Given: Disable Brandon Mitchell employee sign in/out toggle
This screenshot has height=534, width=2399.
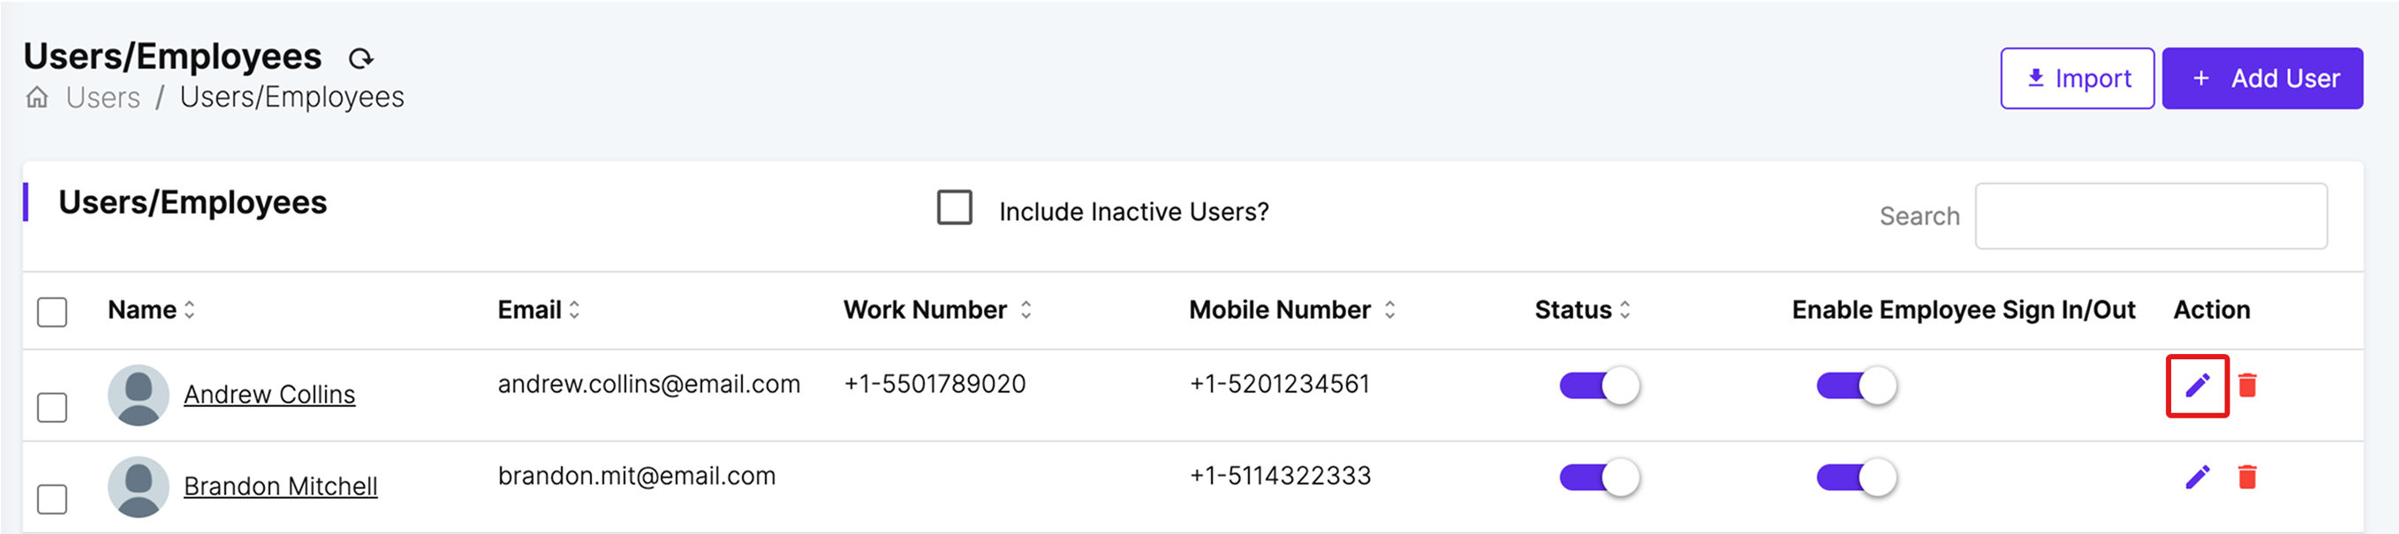Looking at the screenshot, I should (x=1855, y=478).
